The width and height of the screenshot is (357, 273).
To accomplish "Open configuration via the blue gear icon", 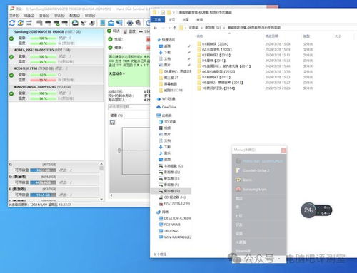I will 130,23.
